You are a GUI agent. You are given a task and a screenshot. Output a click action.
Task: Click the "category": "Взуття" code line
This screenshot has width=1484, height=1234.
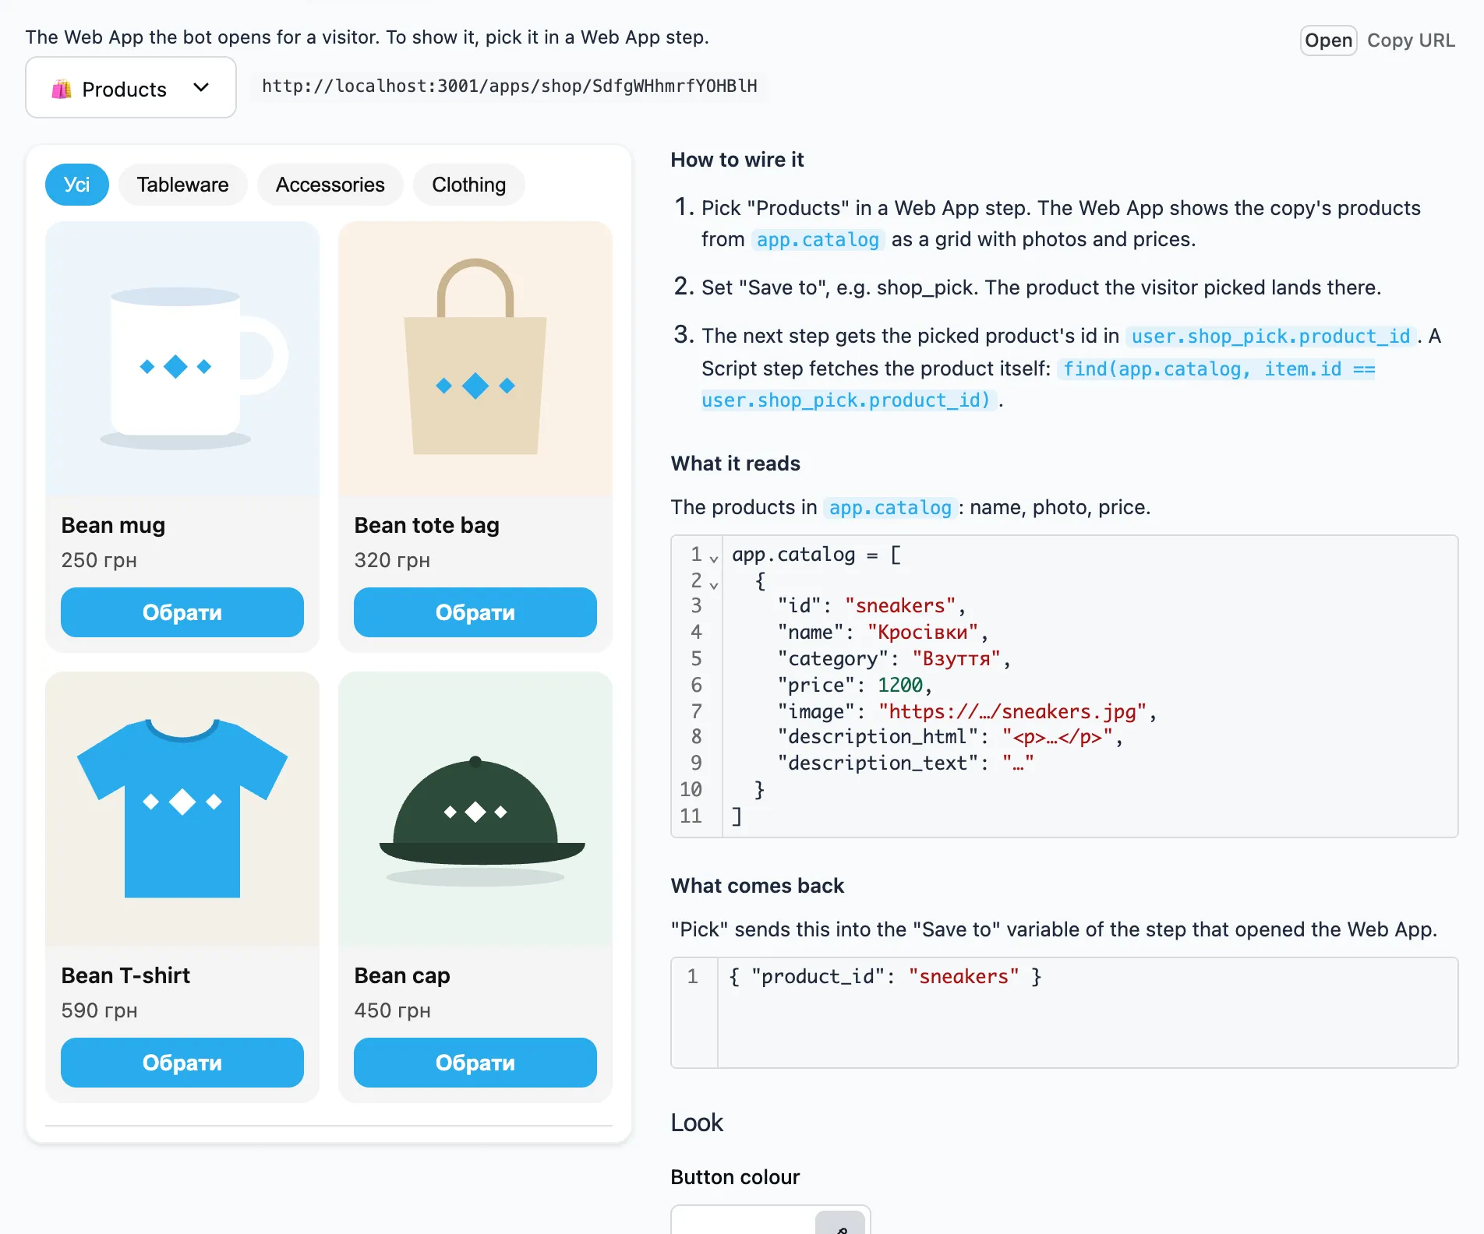[894, 659]
